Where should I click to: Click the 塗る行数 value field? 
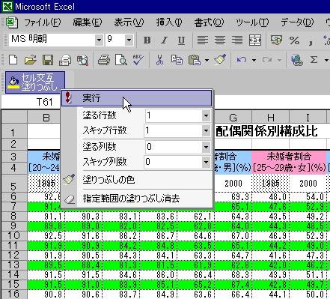click(x=174, y=115)
